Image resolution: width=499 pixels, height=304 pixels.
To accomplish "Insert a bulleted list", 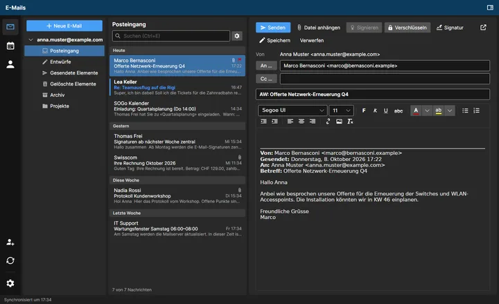I will point(465,111).
